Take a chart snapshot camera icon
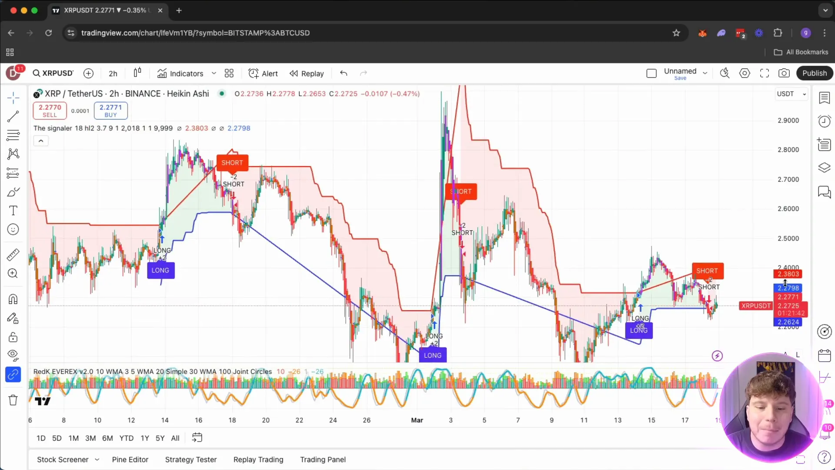This screenshot has width=835, height=470. (x=784, y=73)
